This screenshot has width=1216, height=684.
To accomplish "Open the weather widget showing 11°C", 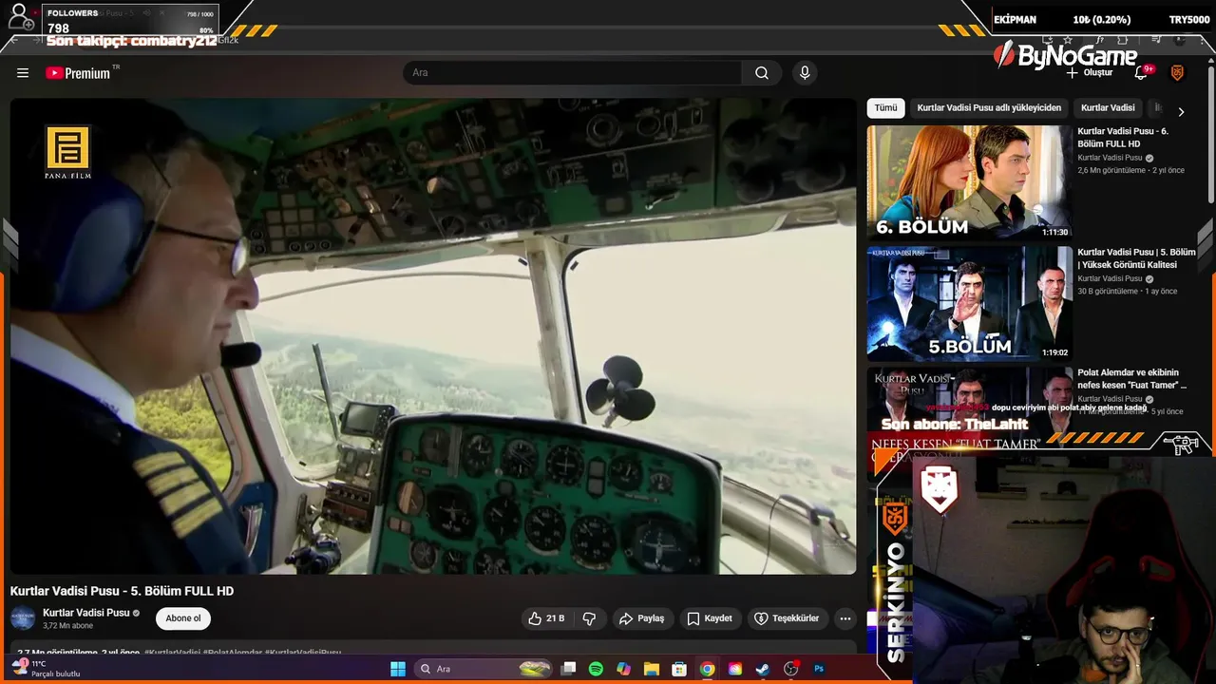I will point(46,669).
